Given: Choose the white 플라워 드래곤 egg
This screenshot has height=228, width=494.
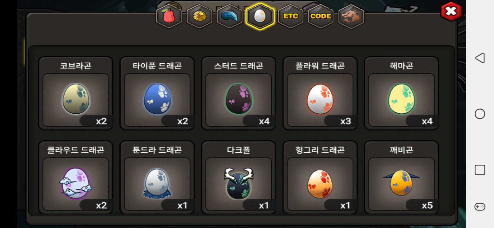Looking at the screenshot, I should [320, 93].
